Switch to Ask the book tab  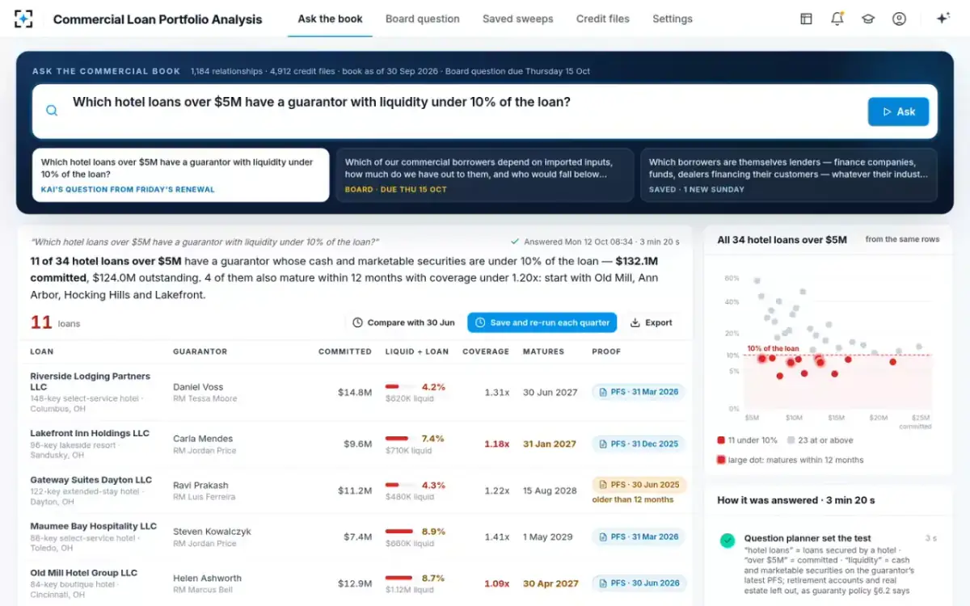(330, 19)
